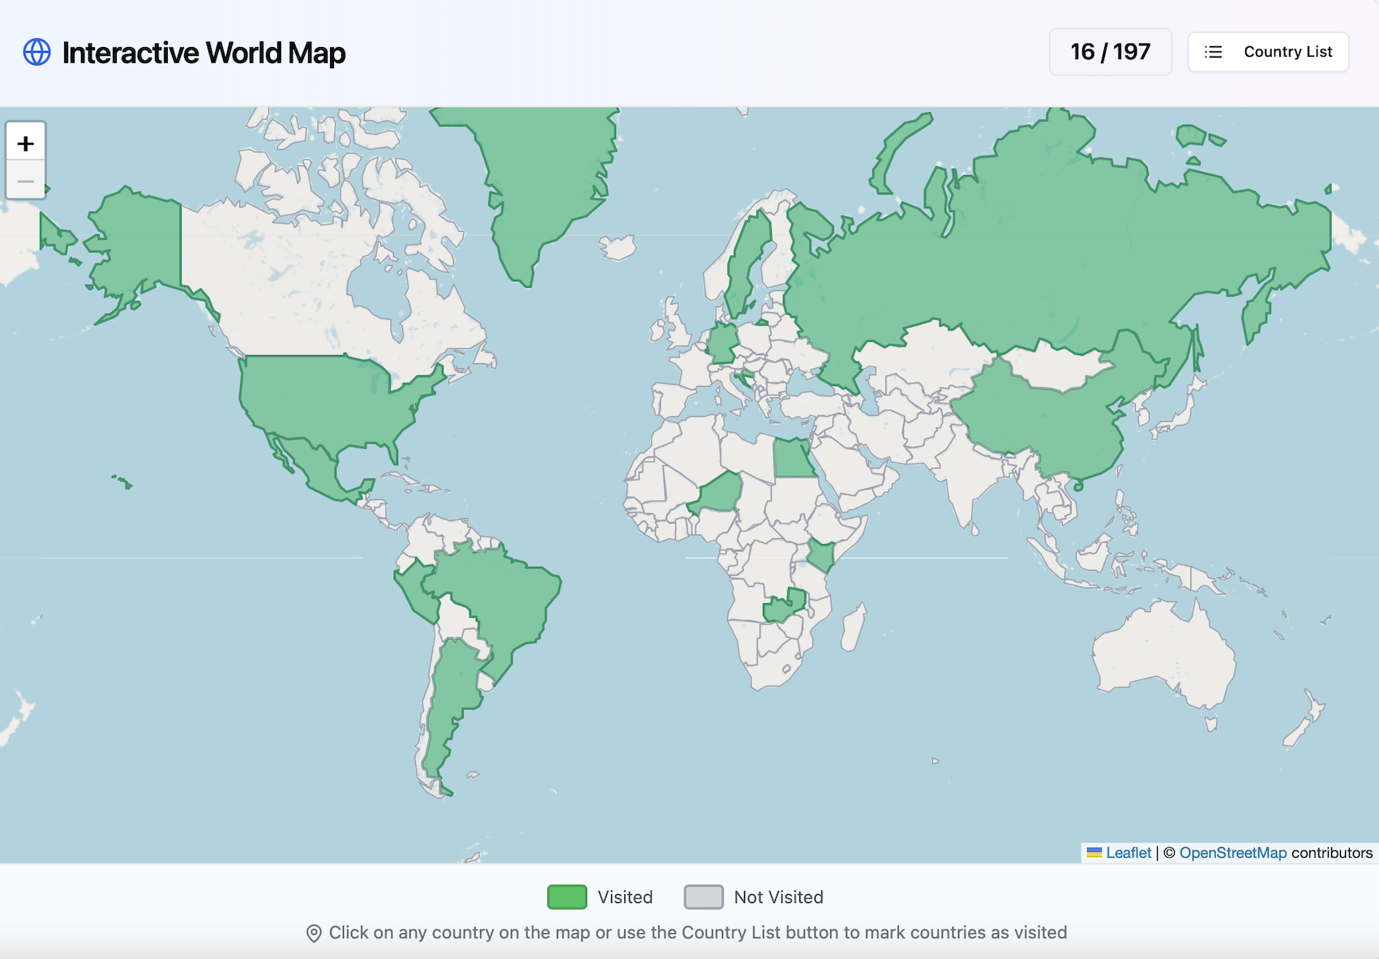
Task: Open the OpenStreetMap link
Action: point(1232,853)
